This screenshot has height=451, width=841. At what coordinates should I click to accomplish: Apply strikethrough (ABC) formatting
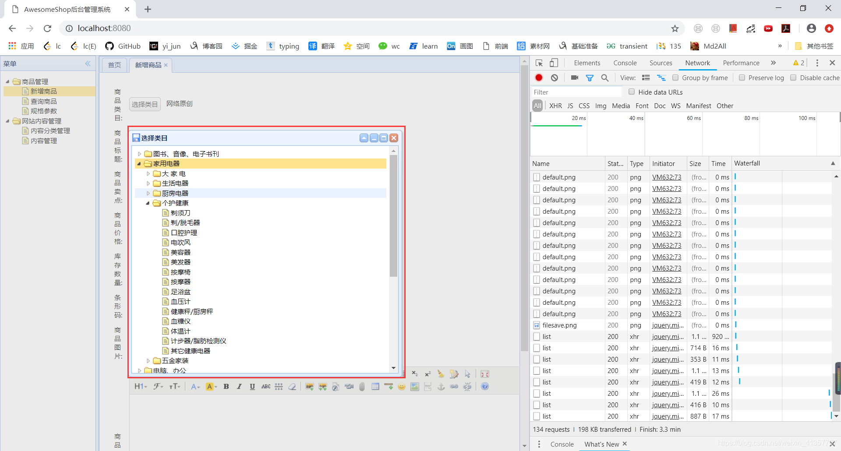(266, 386)
